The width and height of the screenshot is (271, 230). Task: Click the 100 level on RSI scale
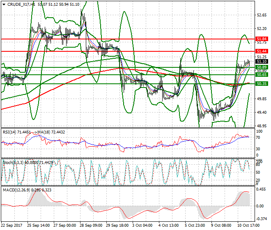[x=259, y=131]
